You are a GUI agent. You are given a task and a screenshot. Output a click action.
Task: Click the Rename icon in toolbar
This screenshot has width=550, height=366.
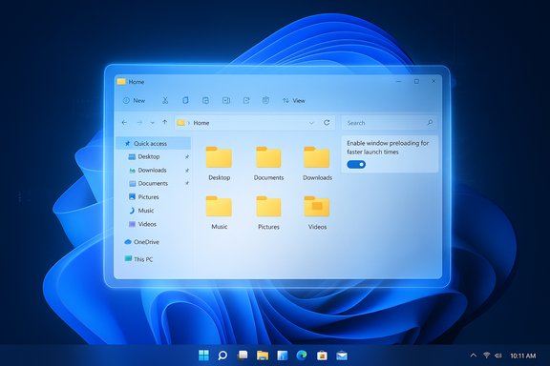[226, 100]
